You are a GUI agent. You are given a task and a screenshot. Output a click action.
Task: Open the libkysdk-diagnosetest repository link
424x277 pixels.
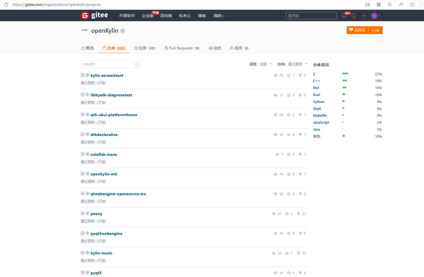(111, 95)
